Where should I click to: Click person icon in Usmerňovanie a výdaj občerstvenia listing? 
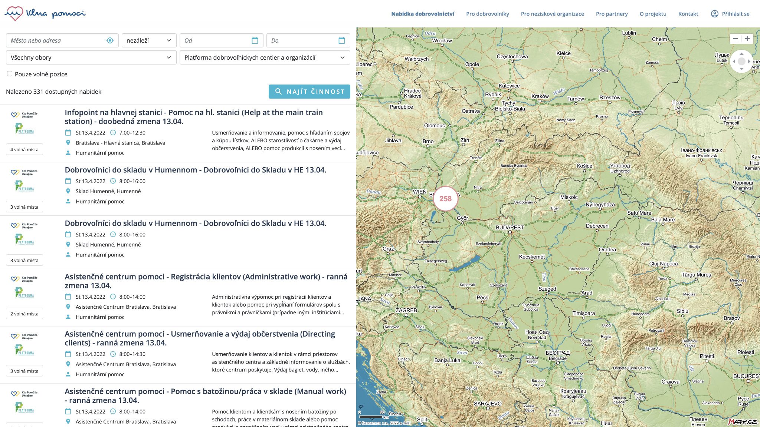point(68,374)
